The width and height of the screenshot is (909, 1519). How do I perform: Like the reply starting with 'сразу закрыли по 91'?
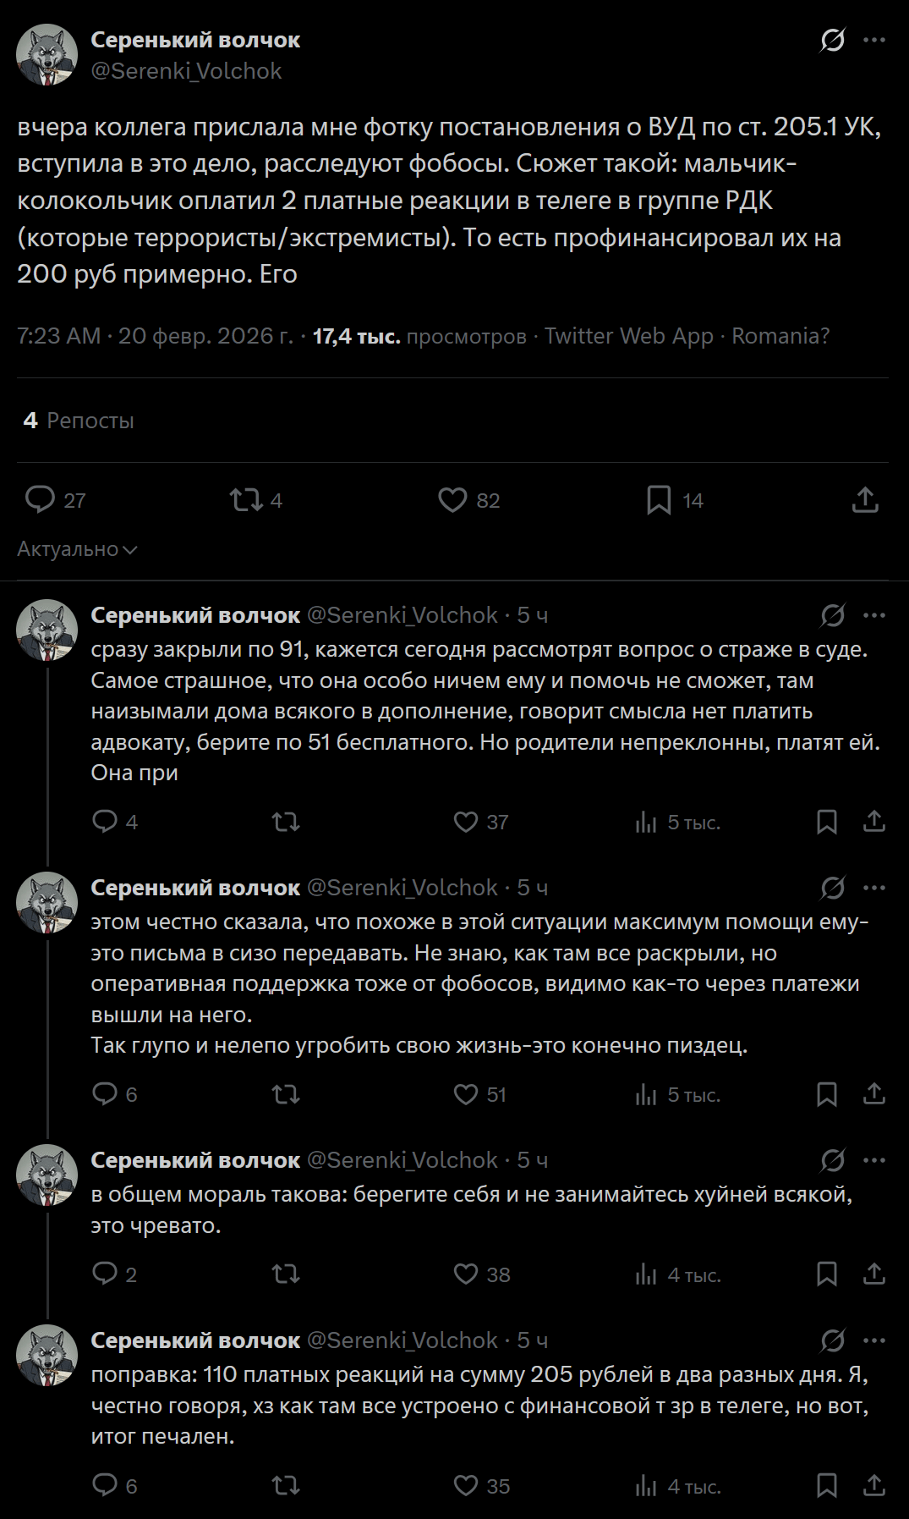click(x=466, y=822)
